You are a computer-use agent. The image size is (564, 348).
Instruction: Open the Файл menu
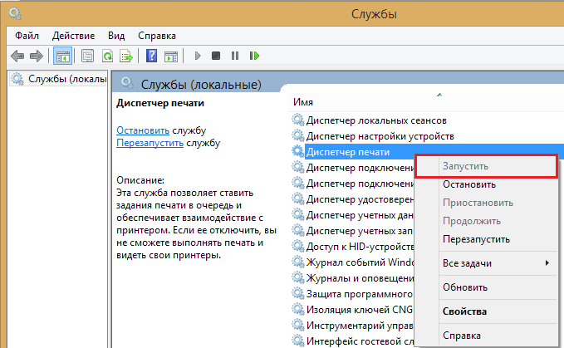click(27, 36)
